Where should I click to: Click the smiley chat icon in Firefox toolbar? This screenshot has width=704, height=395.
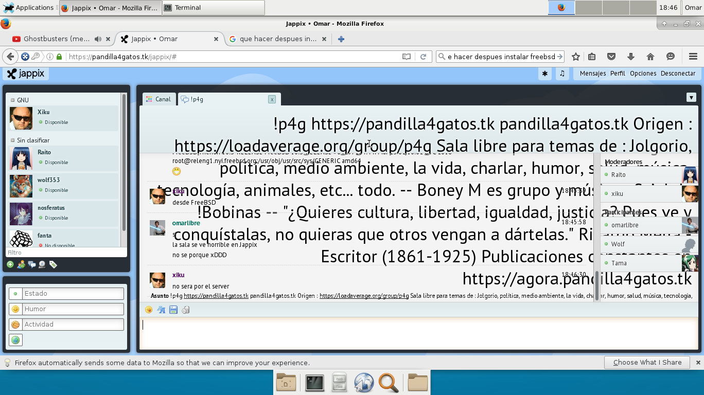(x=670, y=57)
